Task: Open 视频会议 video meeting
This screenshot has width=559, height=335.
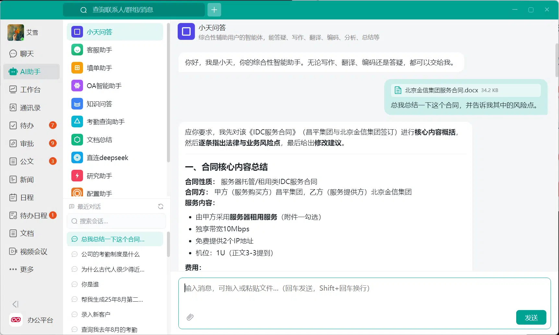Action: 31,251
